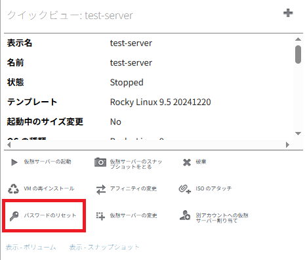Click the クイックビュー: test-server title
Screen dimensions: 307x260
pos(70,15)
